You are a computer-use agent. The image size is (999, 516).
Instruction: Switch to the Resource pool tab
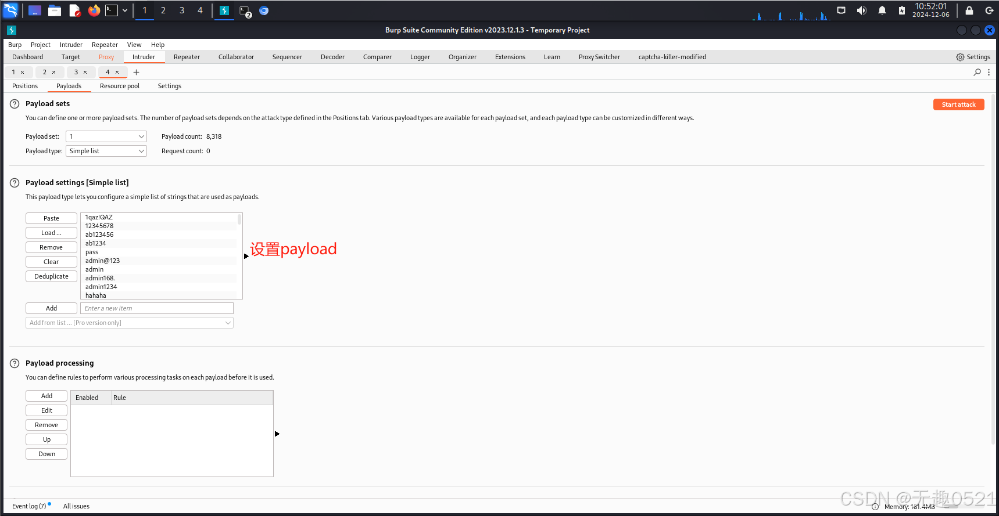tap(120, 86)
